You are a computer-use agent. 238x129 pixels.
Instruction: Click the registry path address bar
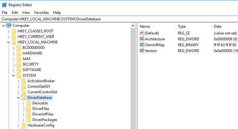[x=119, y=19]
